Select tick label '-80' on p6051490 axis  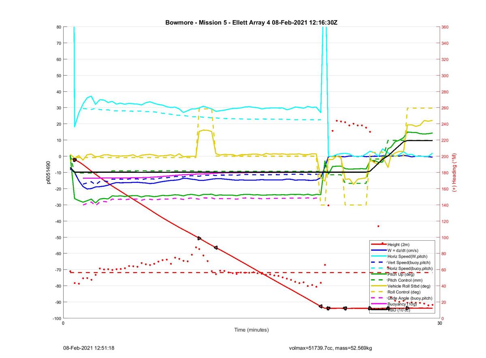tap(58, 286)
